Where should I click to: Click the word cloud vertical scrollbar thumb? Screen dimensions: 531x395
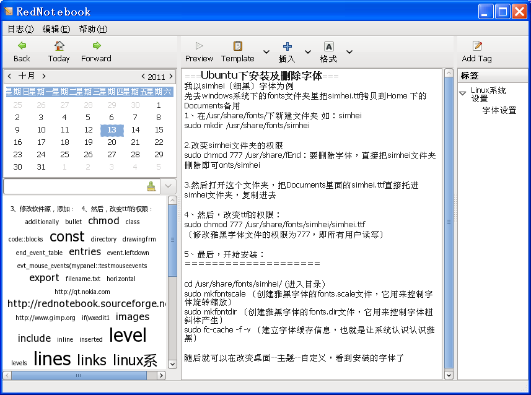tap(172, 240)
